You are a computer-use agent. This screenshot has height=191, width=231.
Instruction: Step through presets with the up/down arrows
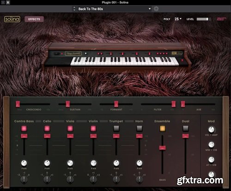coord(74,9)
